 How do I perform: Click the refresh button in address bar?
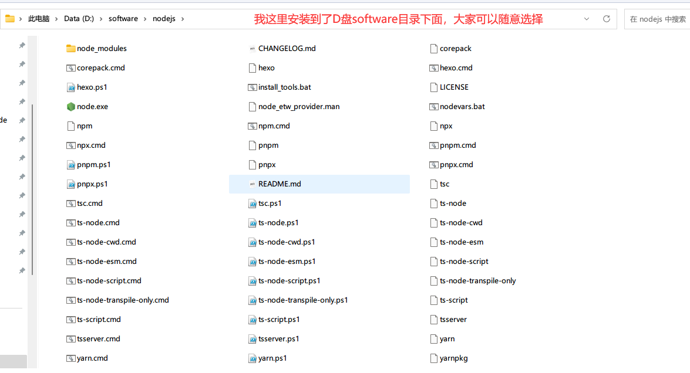click(x=607, y=19)
